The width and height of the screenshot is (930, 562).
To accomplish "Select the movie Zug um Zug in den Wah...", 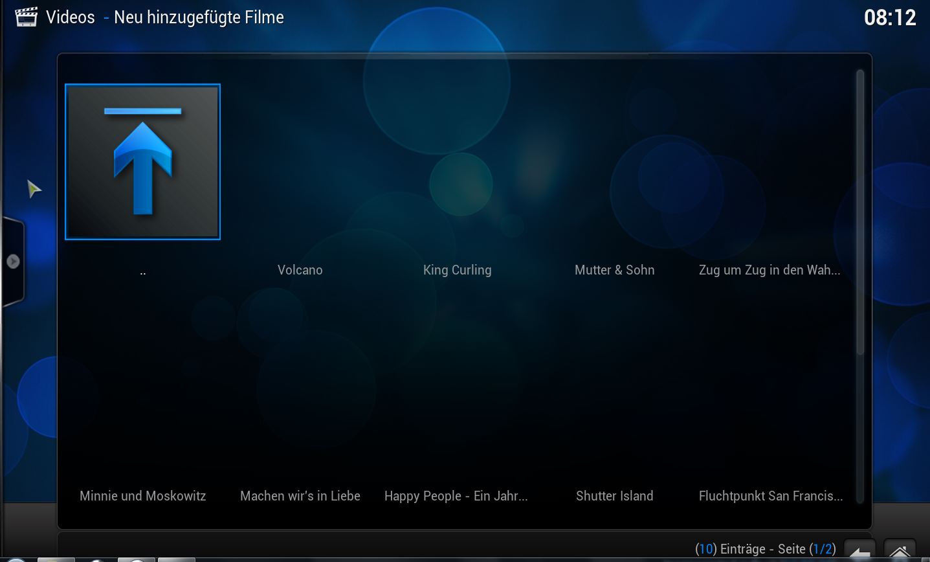I will coord(769,270).
